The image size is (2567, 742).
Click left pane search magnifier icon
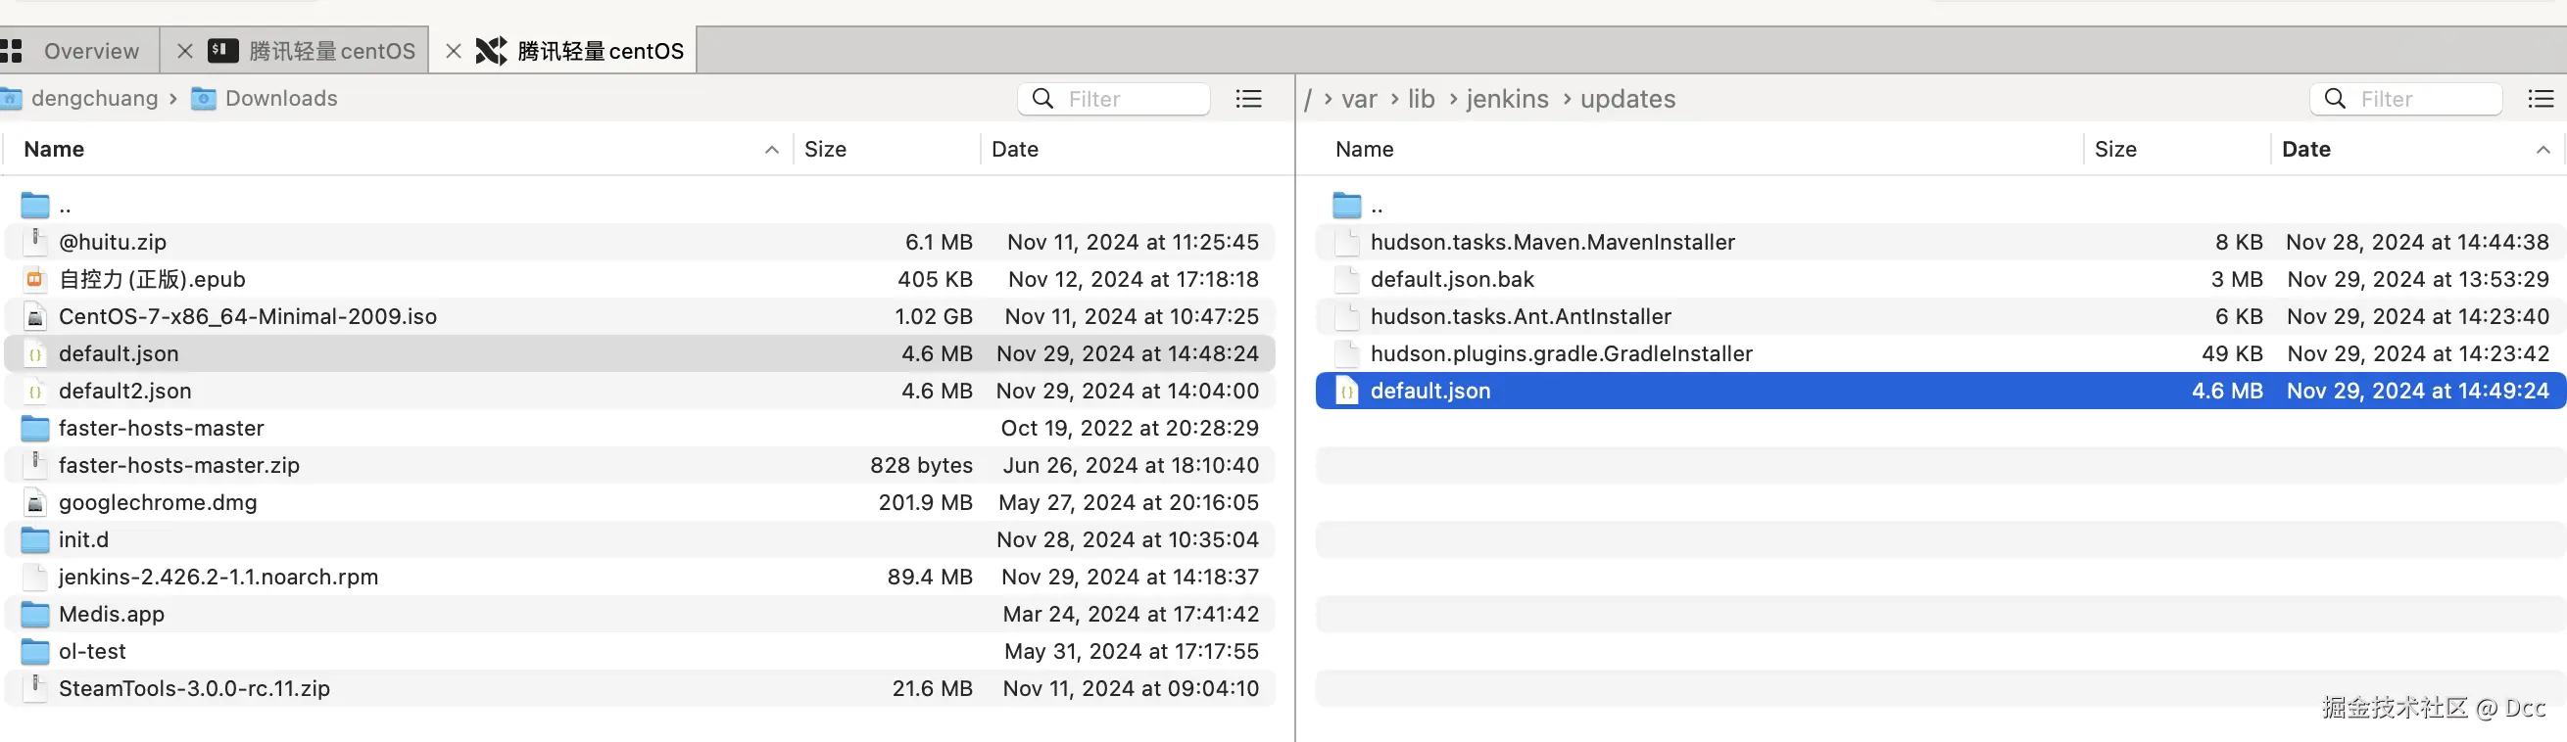(1042, 99)
